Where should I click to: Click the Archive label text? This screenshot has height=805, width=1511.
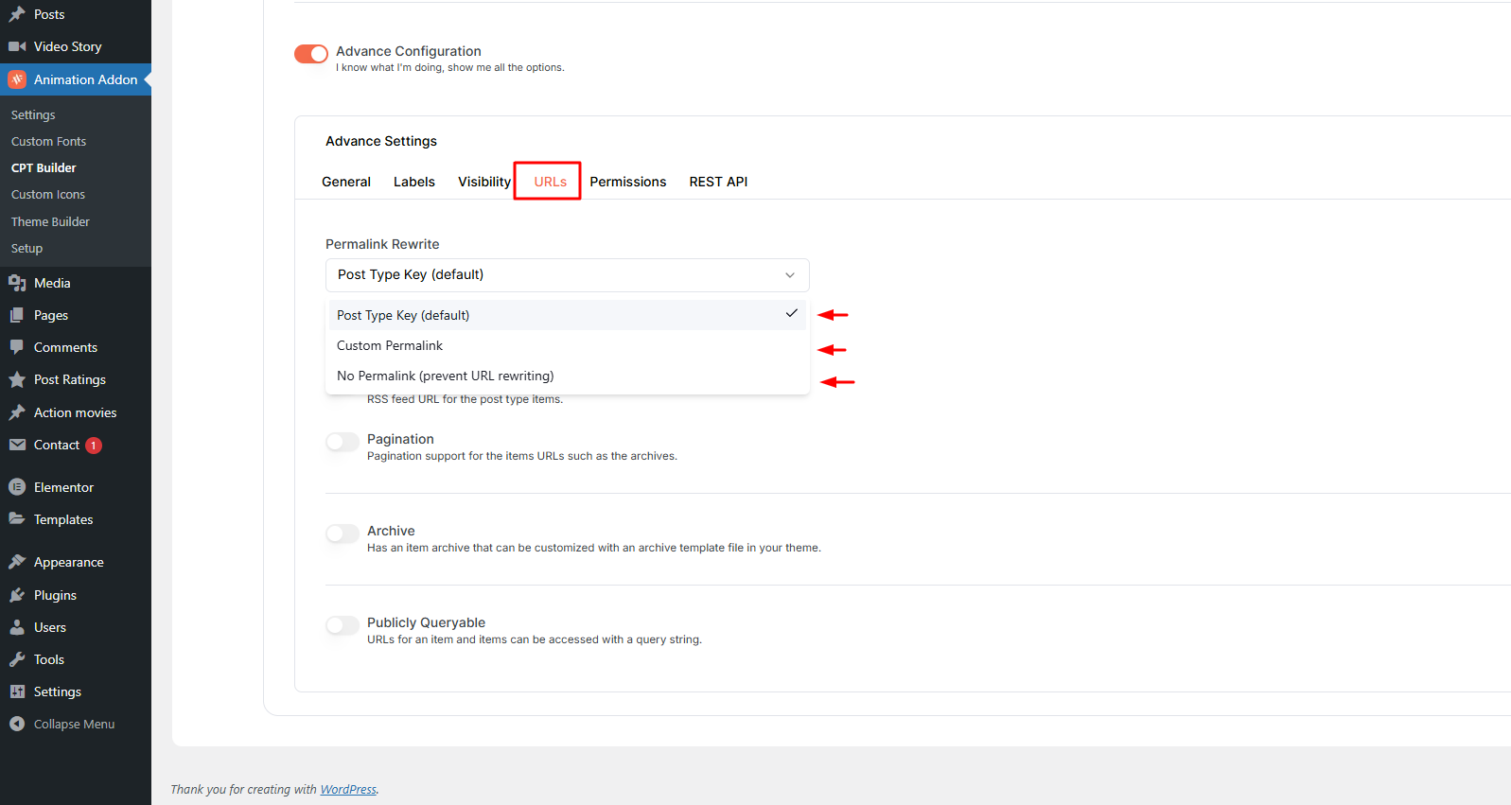coord(391,531)
